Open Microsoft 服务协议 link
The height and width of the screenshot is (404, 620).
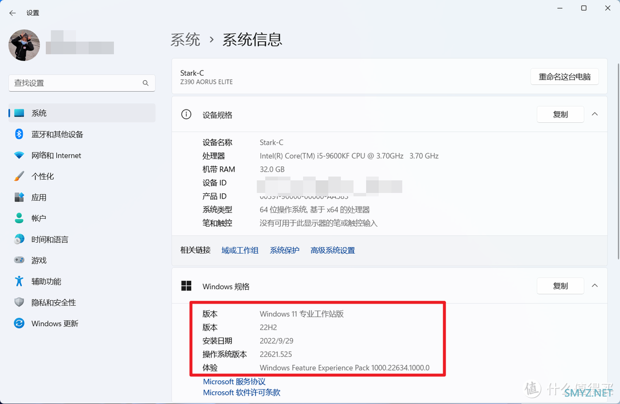coord(234,382)
